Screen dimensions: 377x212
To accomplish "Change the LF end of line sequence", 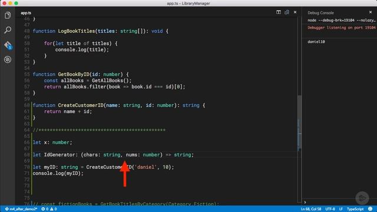I will click(340, 209).
